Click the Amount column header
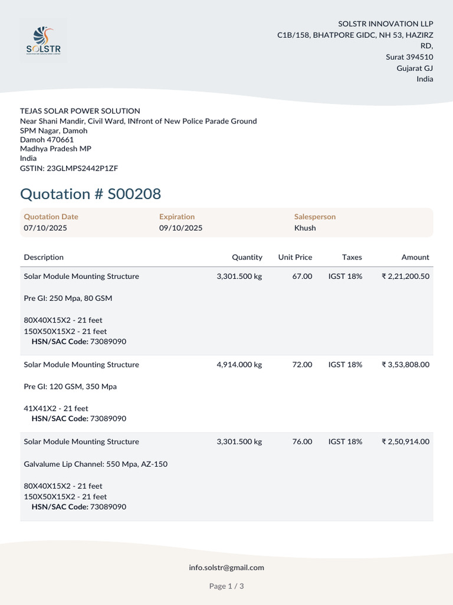The height and width of the screenshot is (605, 453). (x=415, y=257)
